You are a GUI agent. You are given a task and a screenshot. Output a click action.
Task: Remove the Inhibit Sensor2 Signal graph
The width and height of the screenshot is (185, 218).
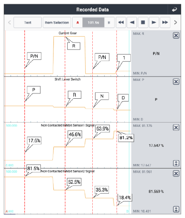[x=176, y=174]
